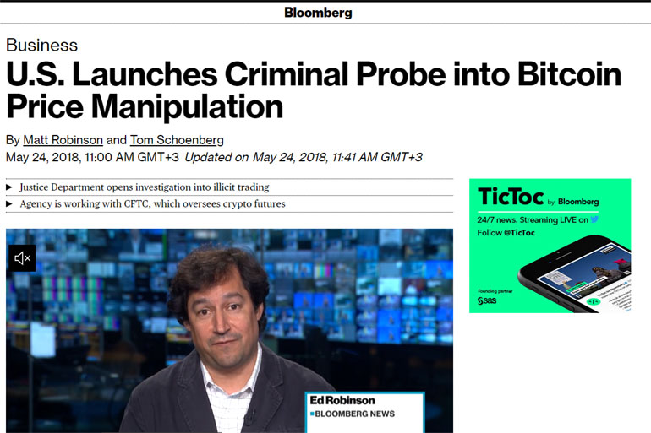
Task: Click the Ed Robinson Bloomberg News name tag
Action: click(x=364, y=407)
